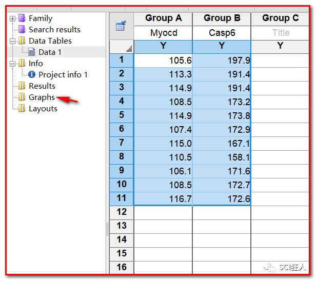The image size is (316, 281).
Task: Open the Graphs section in navigator
Action: tap(42, 97)
